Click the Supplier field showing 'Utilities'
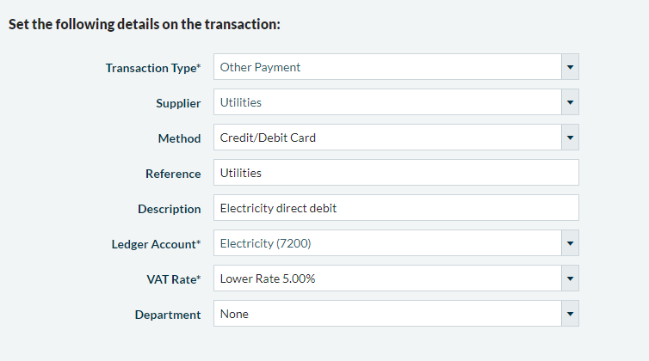The image size is (649, 361). [386, 102]
